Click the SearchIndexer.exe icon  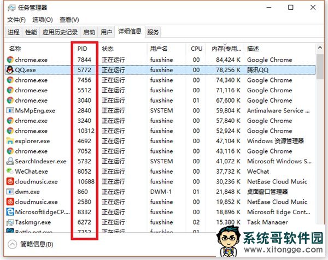coord(10,161)
